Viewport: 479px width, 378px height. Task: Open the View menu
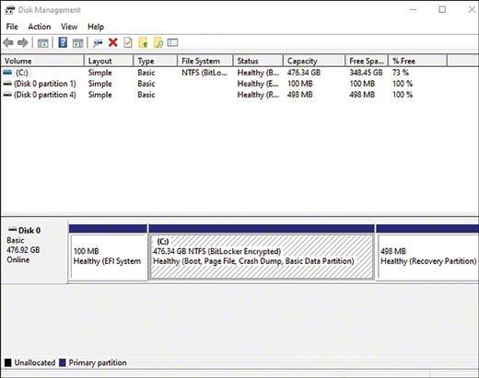(69, 27)
